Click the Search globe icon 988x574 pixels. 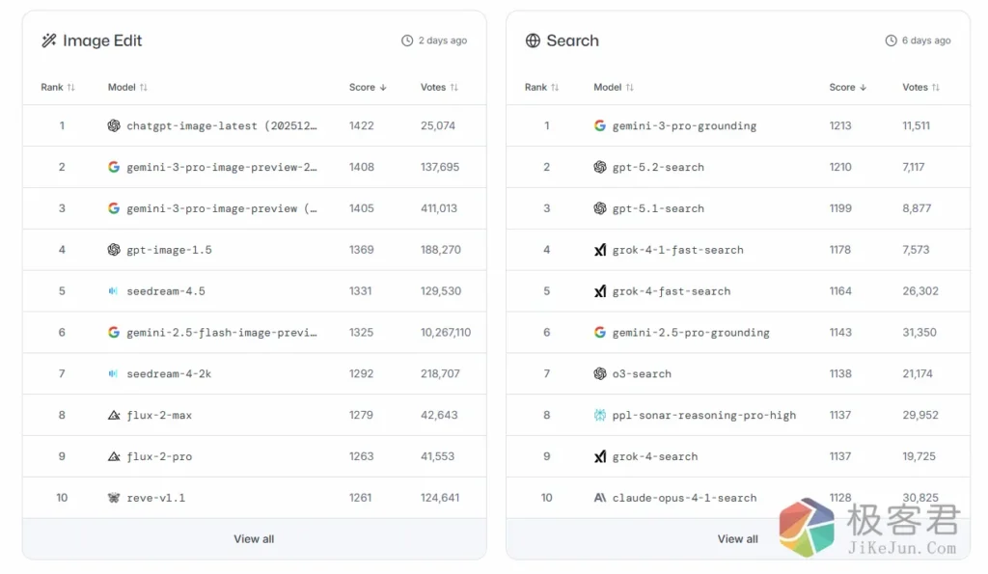pyautogui.click(x=533, y=41)
